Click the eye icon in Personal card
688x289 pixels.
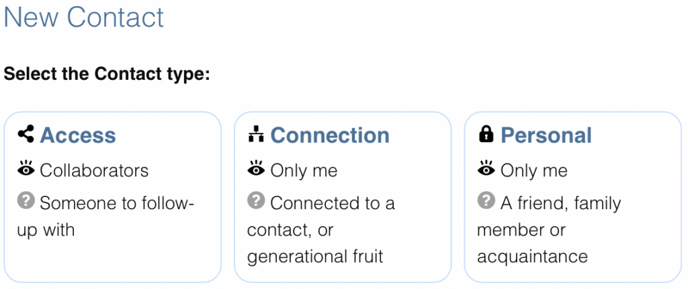tap(486, 168)
